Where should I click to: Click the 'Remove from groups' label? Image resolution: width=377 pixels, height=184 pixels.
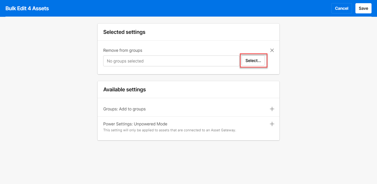click(123, 50)
